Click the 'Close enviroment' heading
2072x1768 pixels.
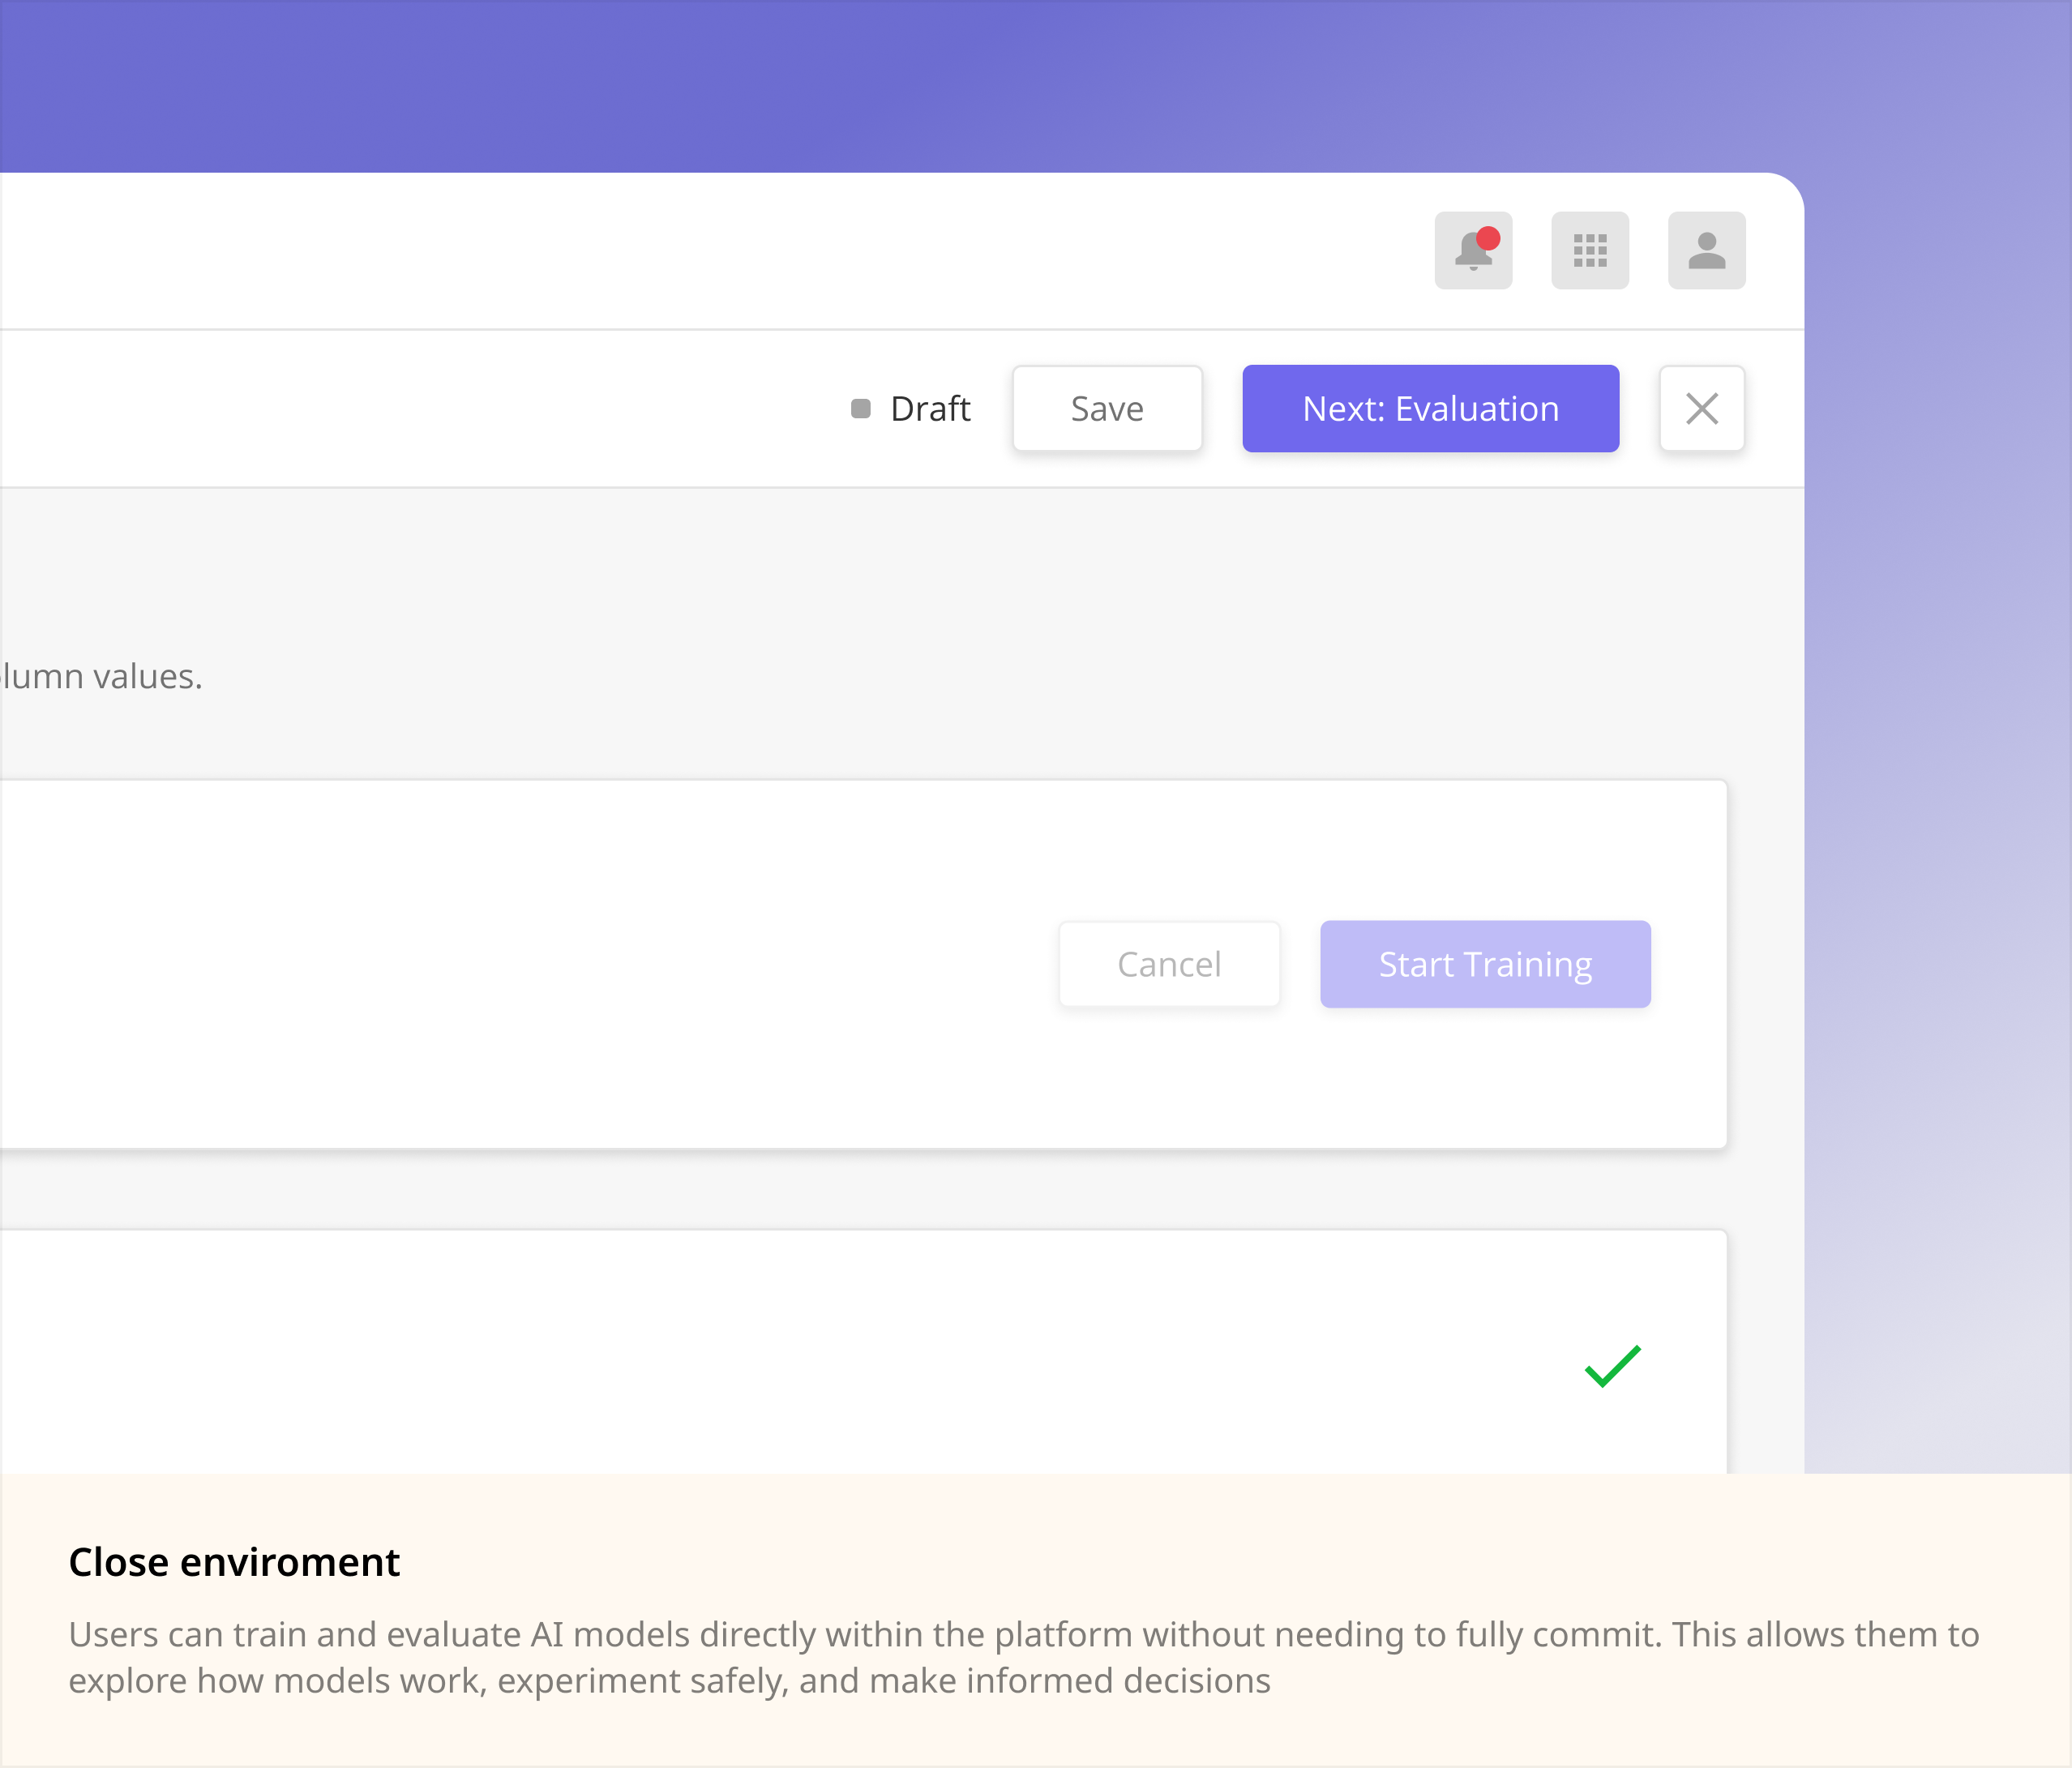pyautogui.click(x=234, y=1562)
